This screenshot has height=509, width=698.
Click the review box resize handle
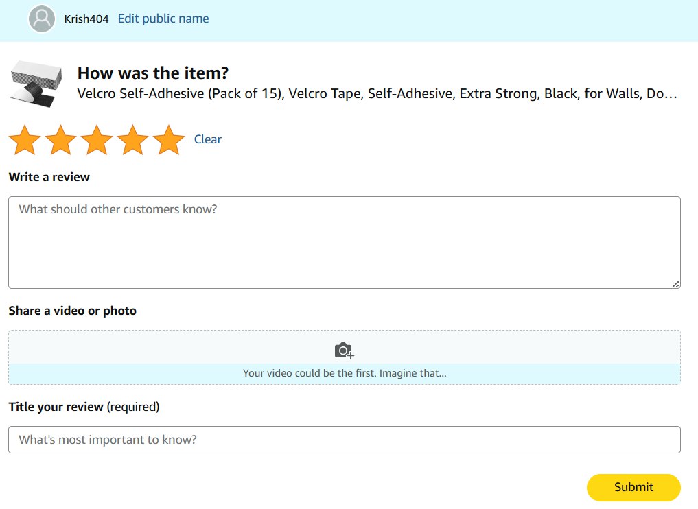coord(675,283)
